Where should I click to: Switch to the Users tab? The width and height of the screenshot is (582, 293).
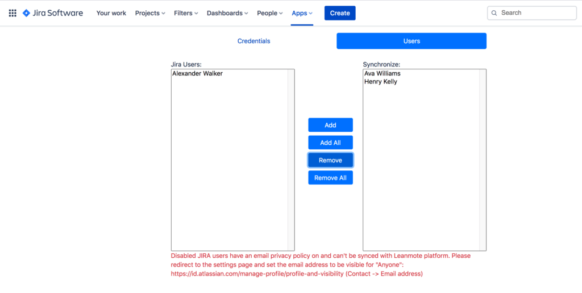click(411, 41)
